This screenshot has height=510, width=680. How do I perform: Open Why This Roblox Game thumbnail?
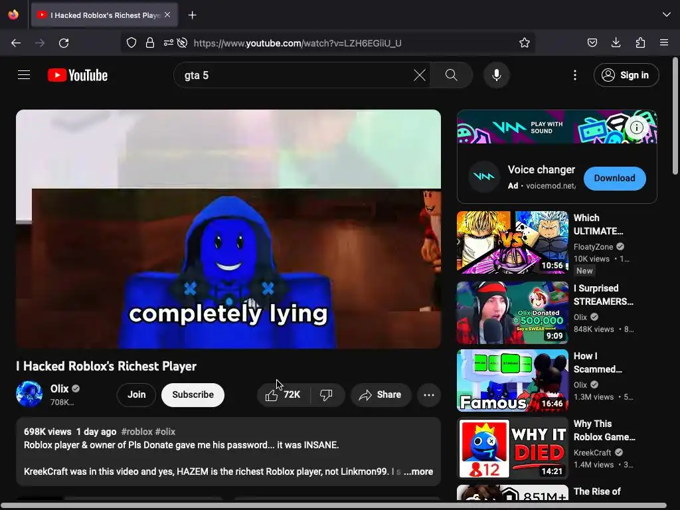[x=512, y=448]
